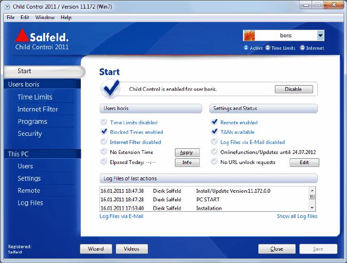Click the Salfeld red triangle logo
Screen dimensions: 347x263
click(22, 35)
